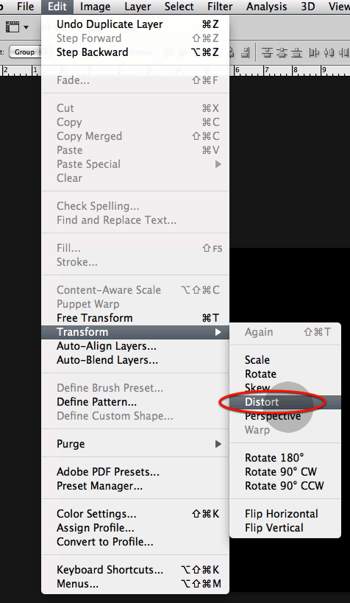Screen dimensions: 350x603
Task: Open the Group auto-select dropdown
Action: click(x=24, y=52)
